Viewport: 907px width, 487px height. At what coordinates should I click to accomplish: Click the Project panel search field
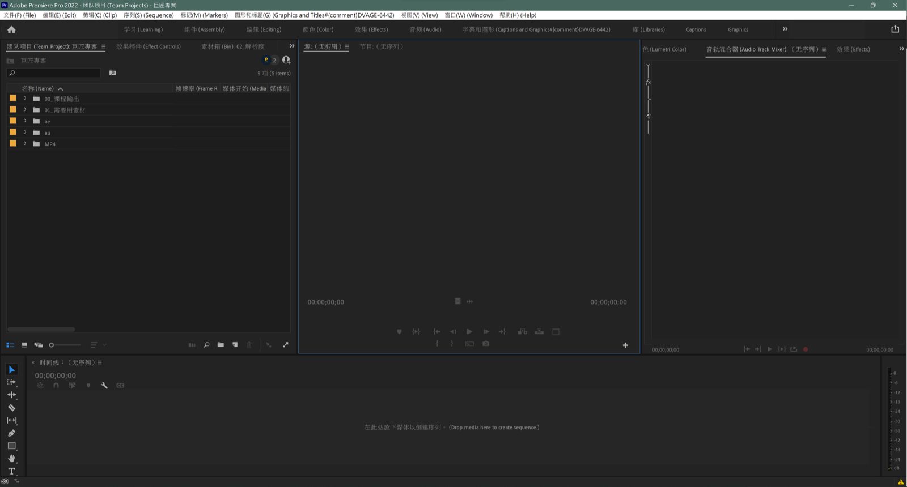[x=54, y=73]
